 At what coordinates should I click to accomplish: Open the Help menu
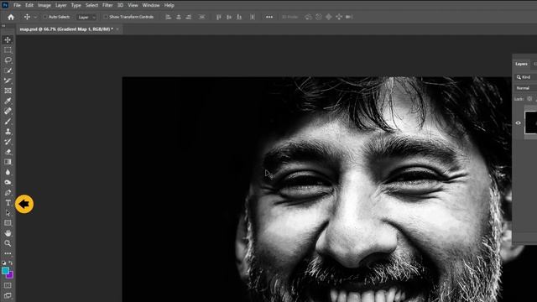coord(169,5)
